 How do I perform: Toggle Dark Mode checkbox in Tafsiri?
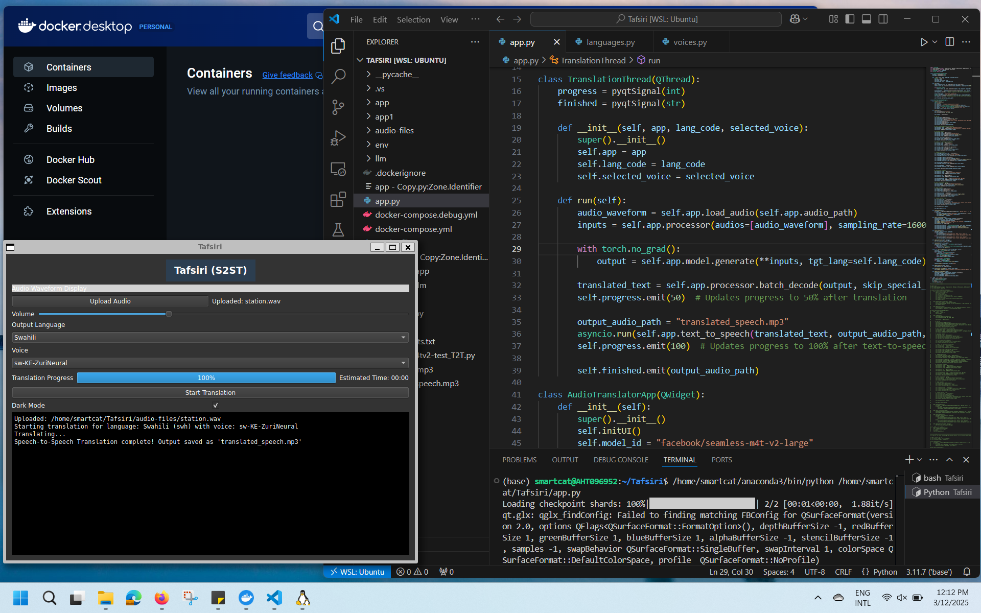click(215, 405)
